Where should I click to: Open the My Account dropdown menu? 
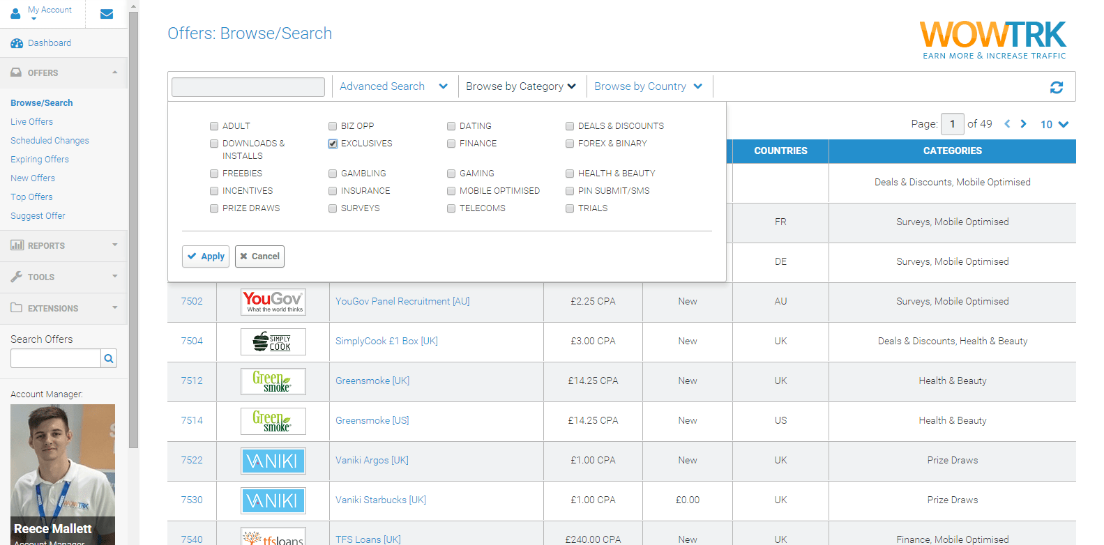[x=50, y=13]
